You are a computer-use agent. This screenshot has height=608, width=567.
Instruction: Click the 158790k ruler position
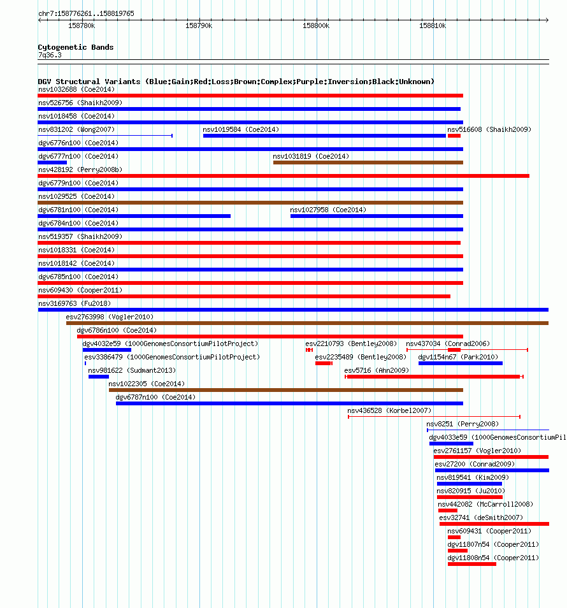[x=199, y=25]
